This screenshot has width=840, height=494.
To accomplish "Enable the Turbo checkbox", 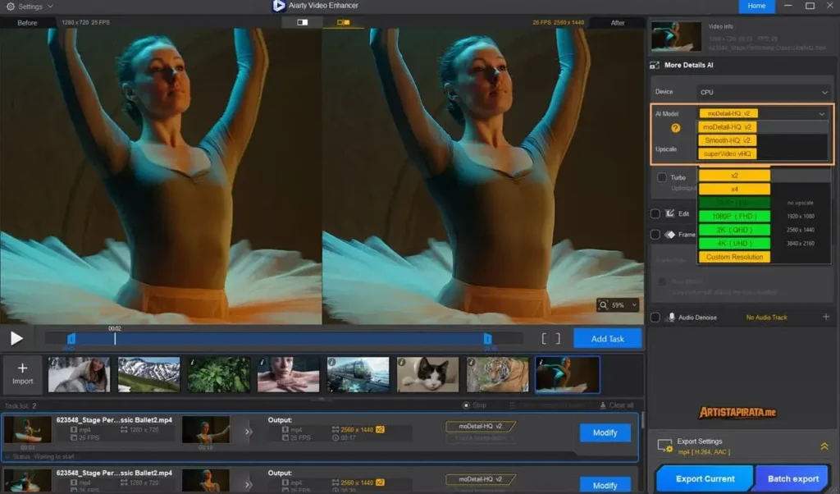I will click(x=661, y=177).
